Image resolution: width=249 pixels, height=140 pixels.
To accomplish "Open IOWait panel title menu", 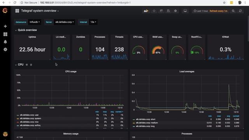I will point(226,37).
